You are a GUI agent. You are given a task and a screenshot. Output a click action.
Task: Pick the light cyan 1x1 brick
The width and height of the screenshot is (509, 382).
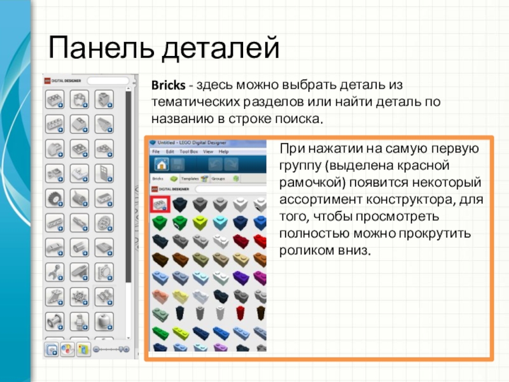click(x=220, y=222)
